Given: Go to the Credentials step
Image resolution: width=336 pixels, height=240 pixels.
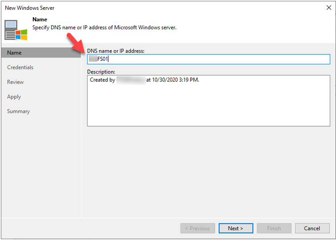Looking at the screenshot, I should pyautogui.click(x=20, y=67).
